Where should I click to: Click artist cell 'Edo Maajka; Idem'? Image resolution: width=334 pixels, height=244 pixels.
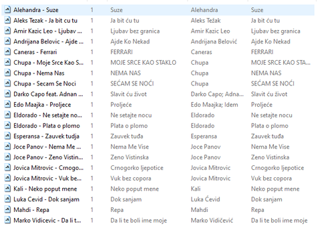[214, 105]
